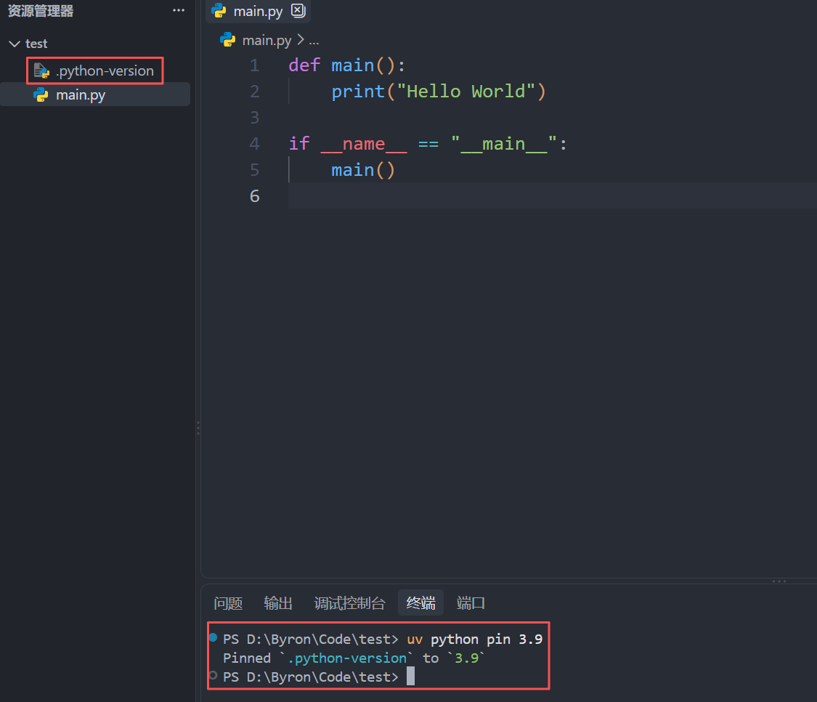817x702 pixels.
Task: Click main.py in the breadcrumb
Action: click(267, 40)
